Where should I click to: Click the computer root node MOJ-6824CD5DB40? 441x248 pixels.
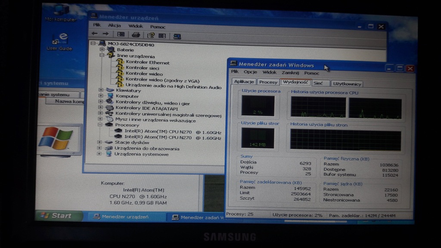pyautogui.click(x=131, y=44)
